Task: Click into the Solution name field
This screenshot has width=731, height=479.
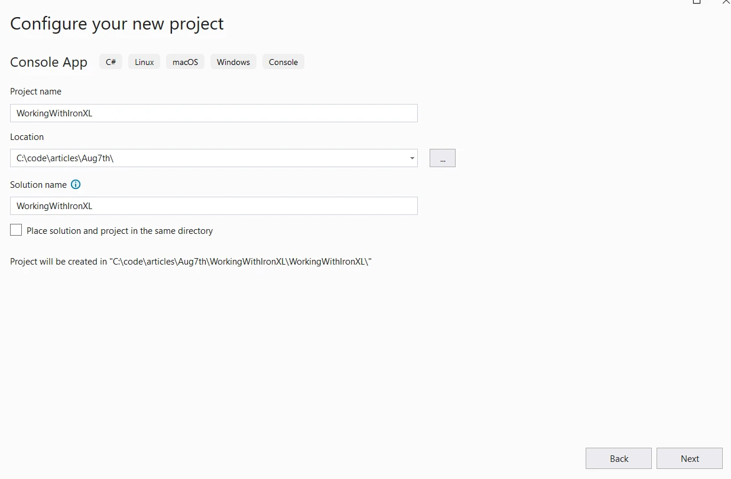Action: coord(213,206)
